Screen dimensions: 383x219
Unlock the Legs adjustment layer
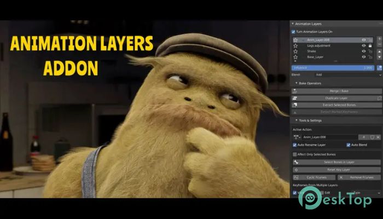coord(370,45)
